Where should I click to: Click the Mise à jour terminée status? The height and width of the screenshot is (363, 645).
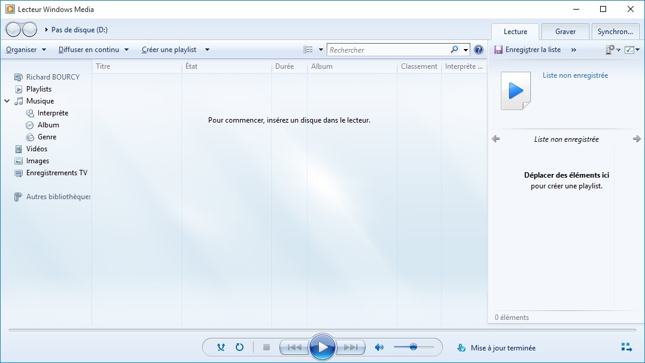(503, 348)
